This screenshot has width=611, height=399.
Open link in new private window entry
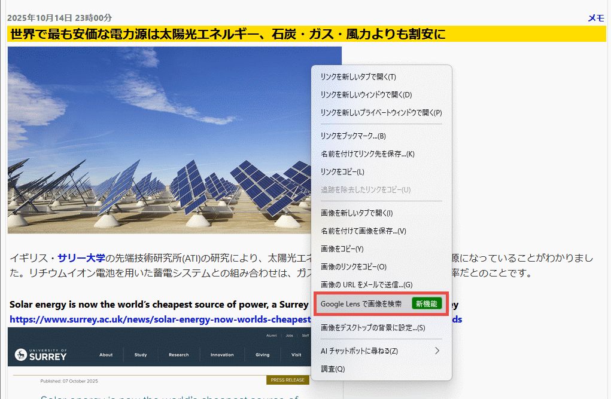(x=381, y=112)
